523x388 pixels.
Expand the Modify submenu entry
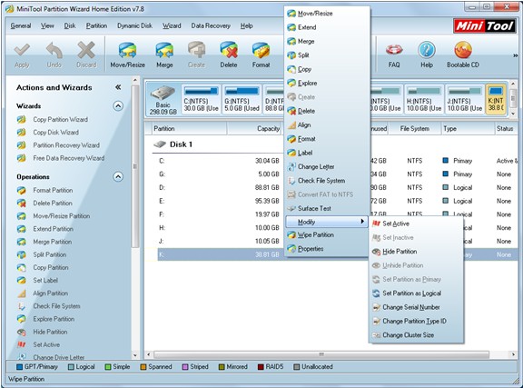coord(327,222)
